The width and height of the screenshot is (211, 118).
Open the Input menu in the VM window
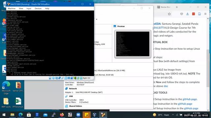coord(29,9)
